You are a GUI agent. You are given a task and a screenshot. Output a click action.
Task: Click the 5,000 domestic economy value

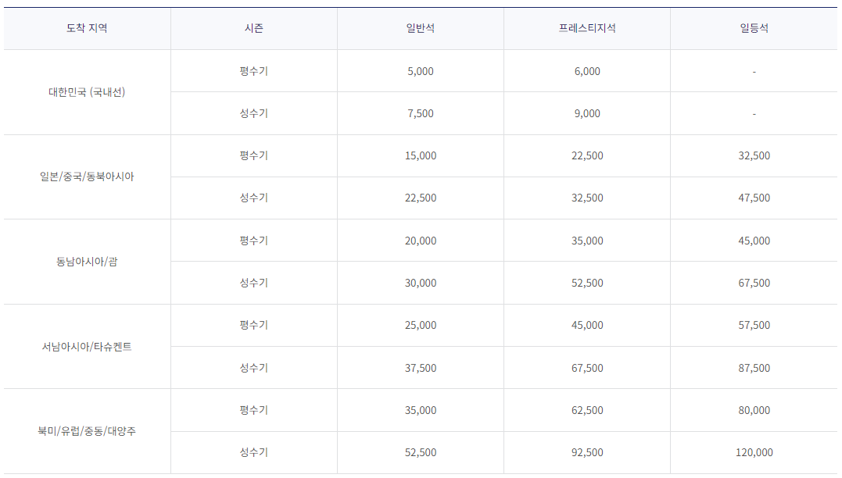tap(421, 71)
